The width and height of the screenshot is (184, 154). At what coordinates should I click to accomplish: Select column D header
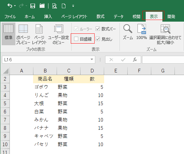coord(92,71)
